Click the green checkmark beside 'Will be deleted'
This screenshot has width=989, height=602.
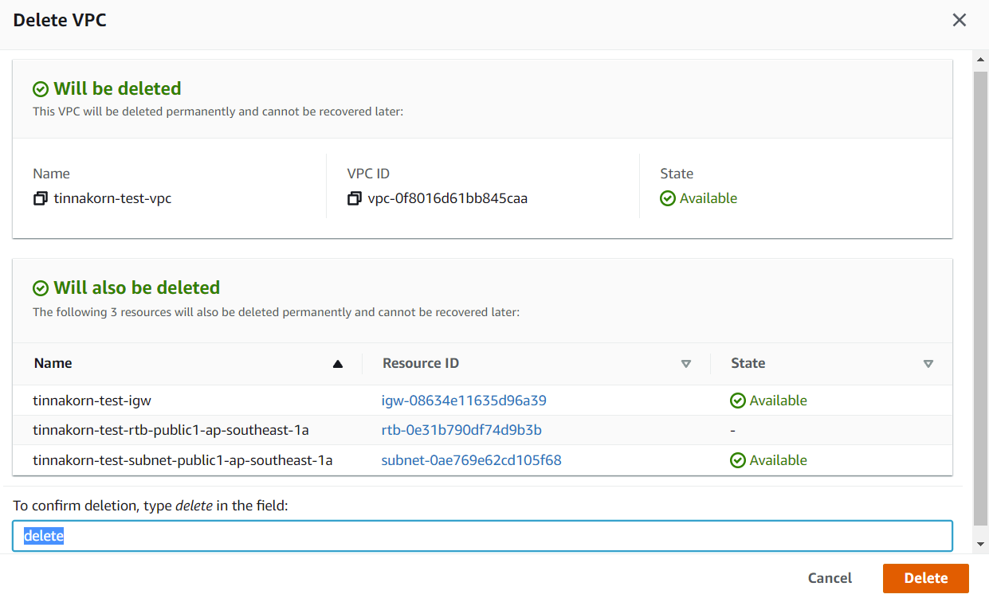[x=40, y=88]
